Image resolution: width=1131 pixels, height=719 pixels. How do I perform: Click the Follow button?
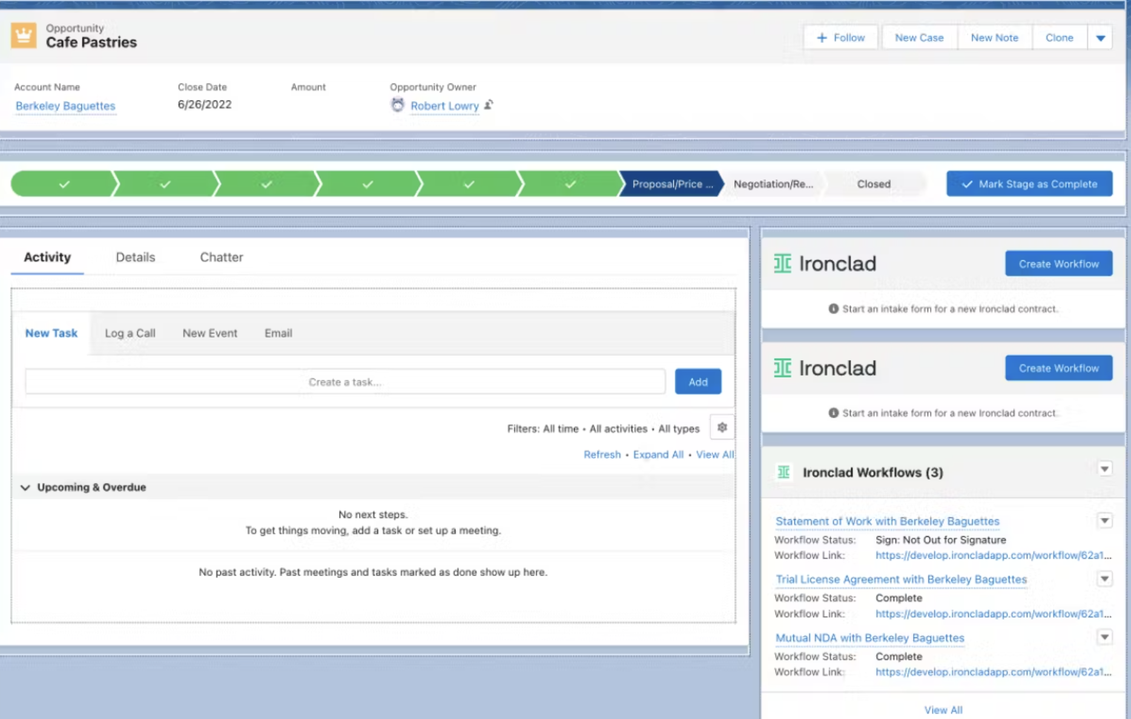(x=840, y=38)
